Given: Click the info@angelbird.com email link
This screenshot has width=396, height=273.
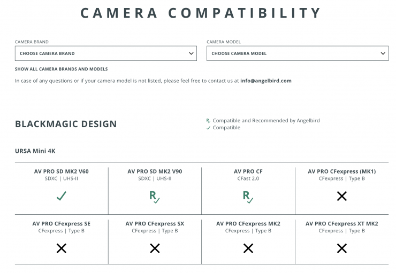Looking at the screenshot, I should (x=266, y=81).
